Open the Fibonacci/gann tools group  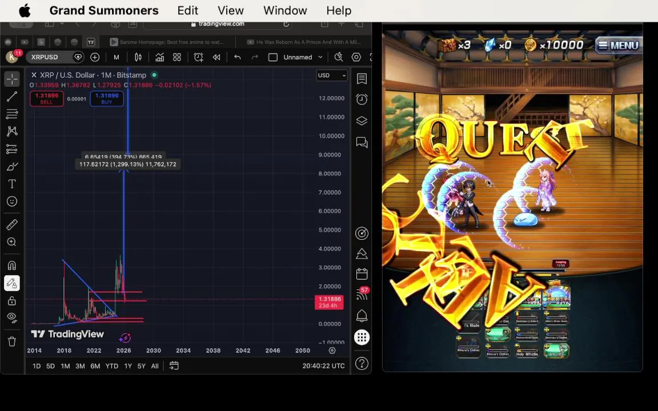click(12, 114)
